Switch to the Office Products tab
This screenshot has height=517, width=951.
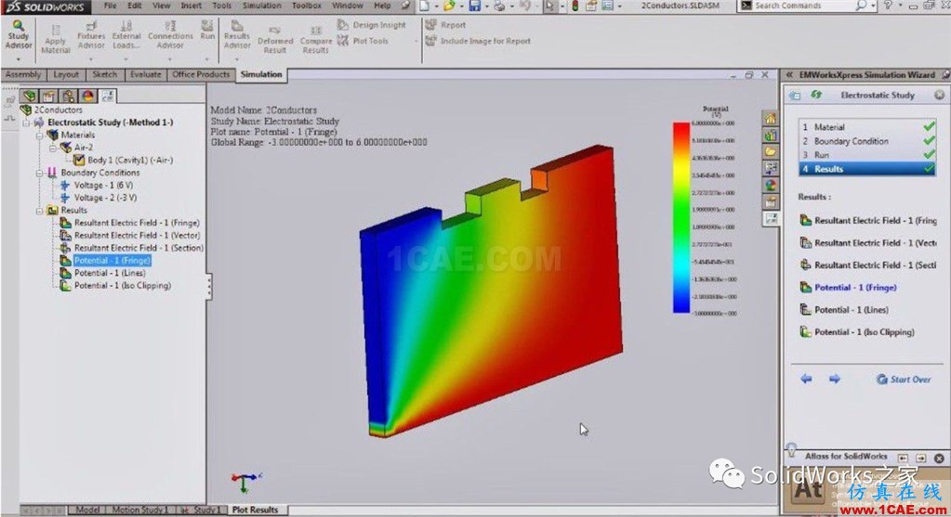(201, 74)
